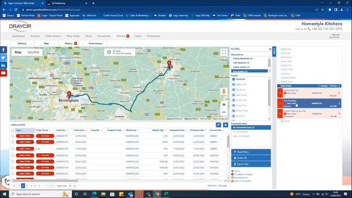Select all rows via header checkbox

13,130
